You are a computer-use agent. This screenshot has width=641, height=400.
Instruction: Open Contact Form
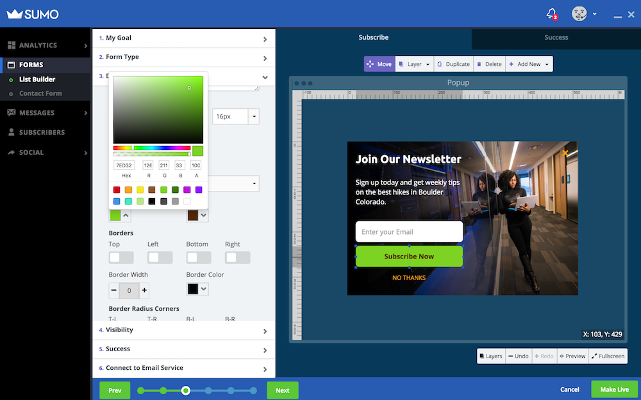coord(40,93)
